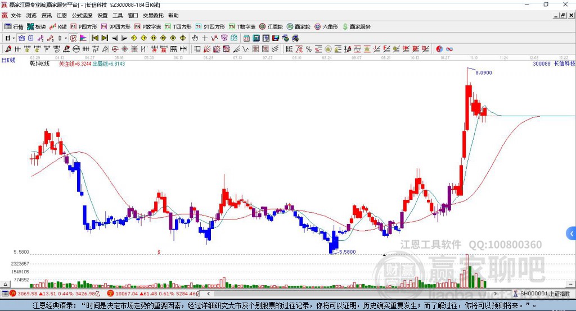Click the 行情 toolbar button
The image size is (576, 311).
coord(14,27)
